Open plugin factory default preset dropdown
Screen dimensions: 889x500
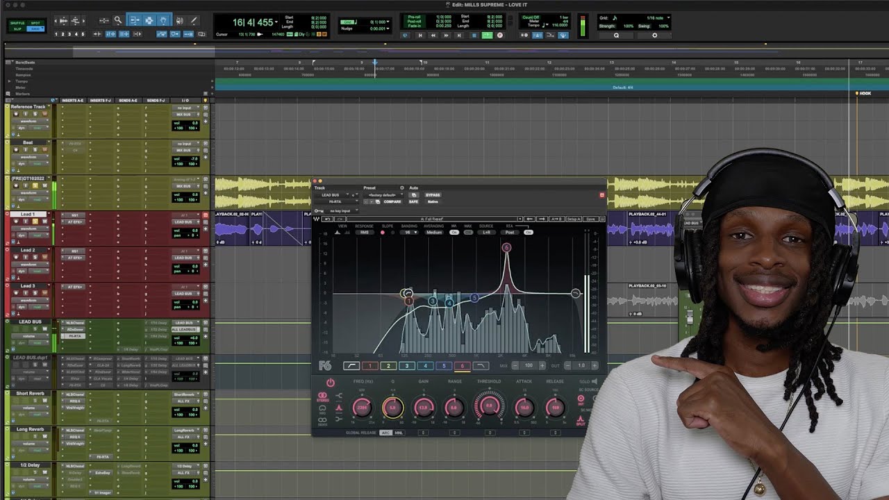[x=383, y=195]
